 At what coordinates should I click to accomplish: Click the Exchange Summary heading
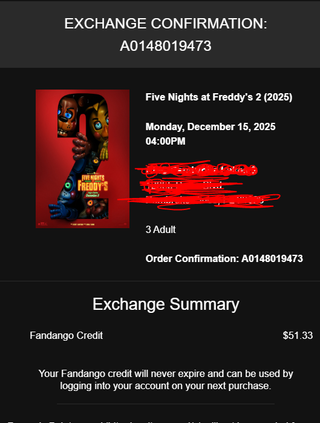coord(166,304)
